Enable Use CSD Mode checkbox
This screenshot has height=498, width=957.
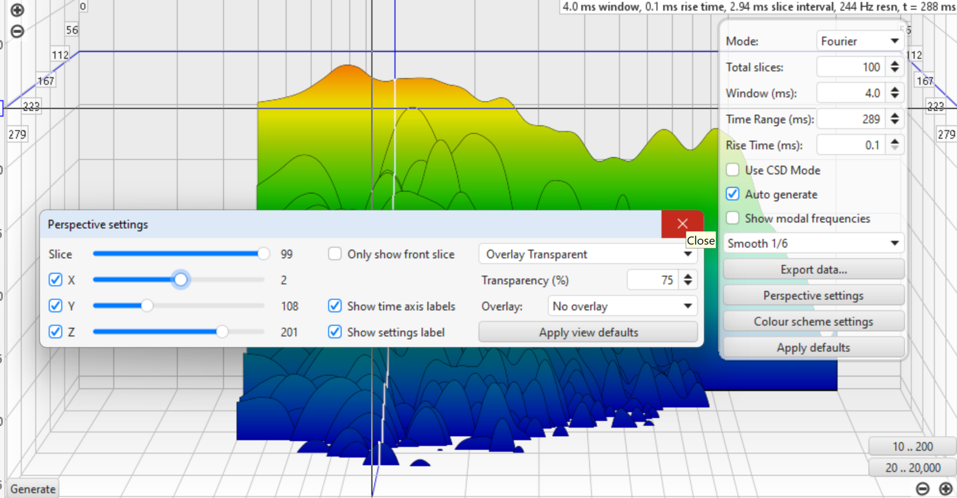pos(732,170)
